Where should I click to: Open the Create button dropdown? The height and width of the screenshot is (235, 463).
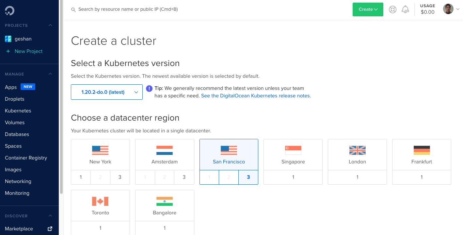click(368, 9)
